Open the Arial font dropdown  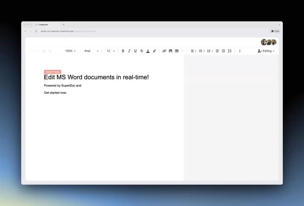pos(91,51)
